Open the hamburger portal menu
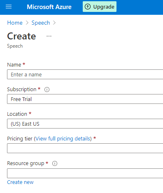Viewport: 163px width, 193px height. [9, 7]
